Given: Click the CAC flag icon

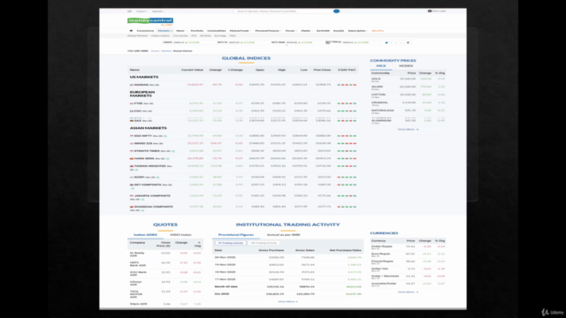Looking at the screenshot, I should [x=132, y=111].
